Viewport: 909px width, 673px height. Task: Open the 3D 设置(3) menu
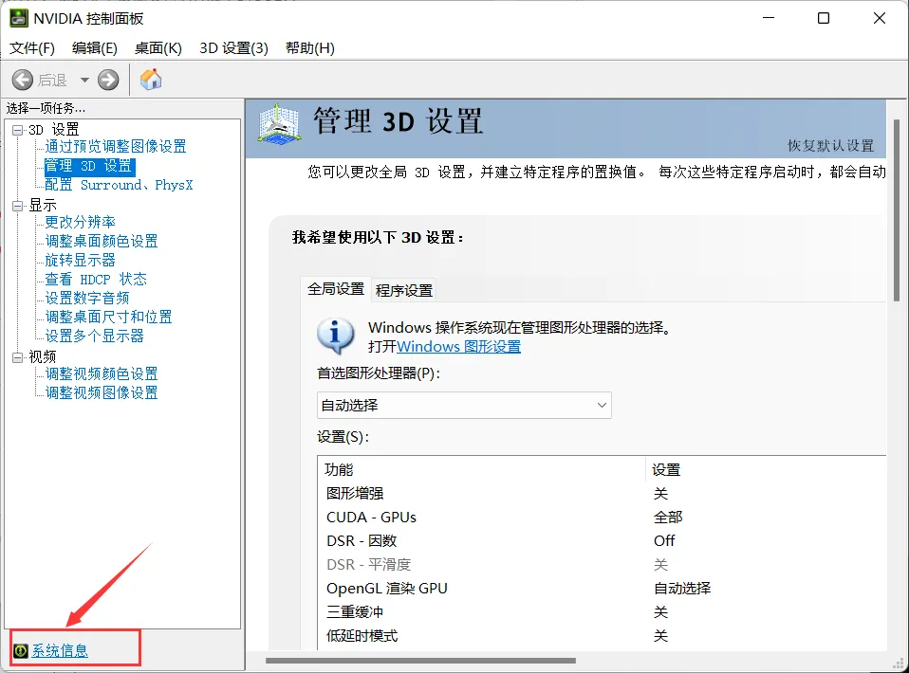pyautogui.click(x=233, y=48)
